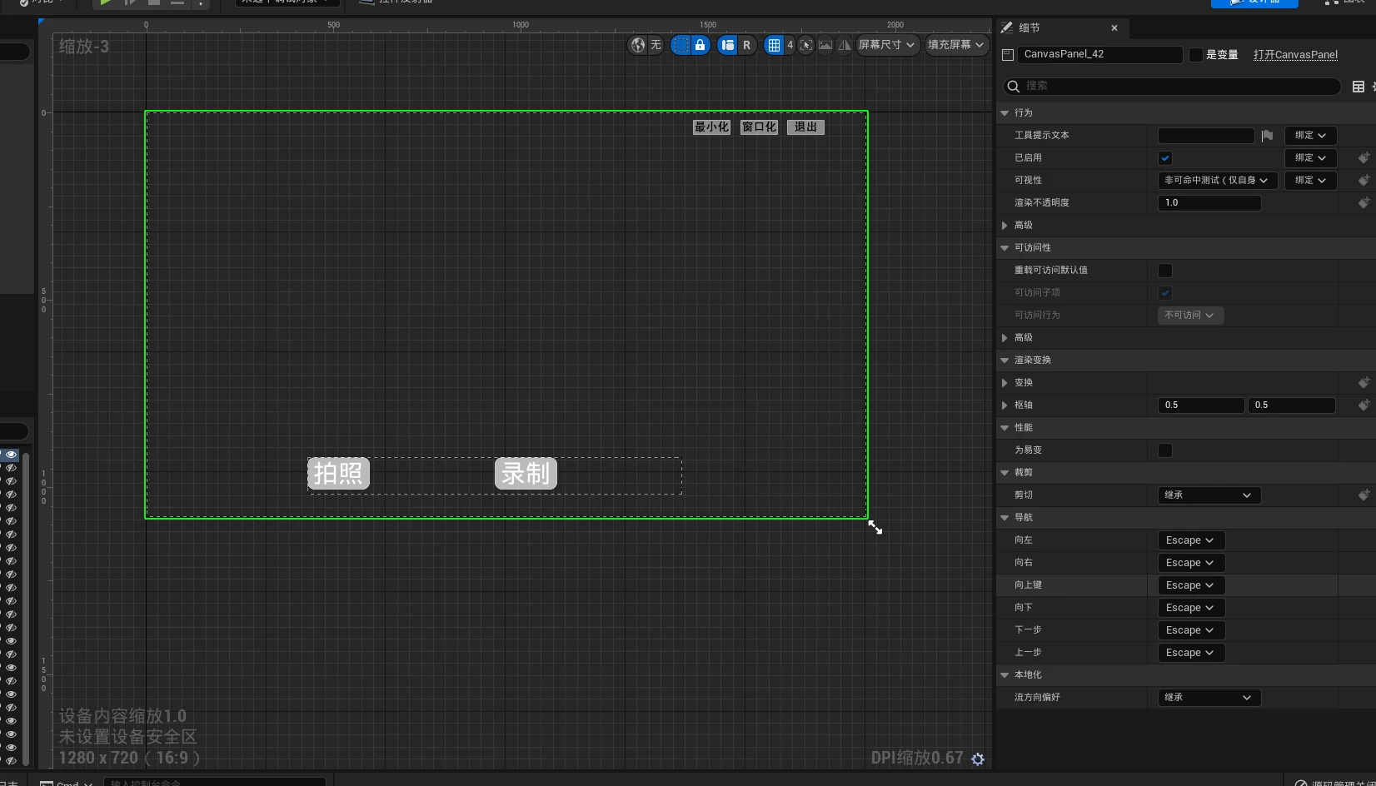The image size is (1376, 786).
Task: Expand 高级 under 可访问性 section
Action: click(1005, 338)
